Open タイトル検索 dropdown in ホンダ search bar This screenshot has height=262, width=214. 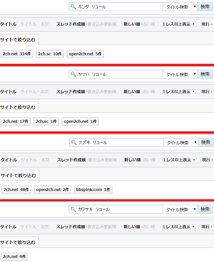180,7
